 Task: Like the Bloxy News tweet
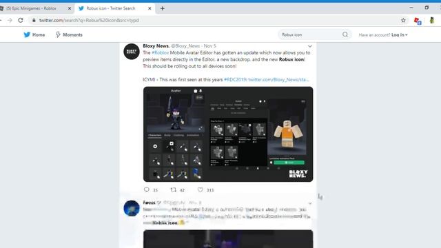201,190
